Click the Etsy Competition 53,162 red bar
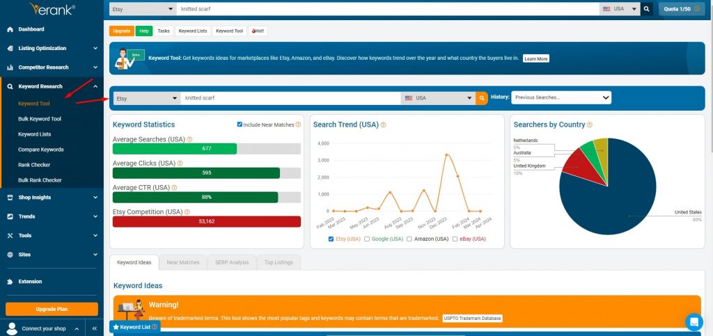 [207, 222]
